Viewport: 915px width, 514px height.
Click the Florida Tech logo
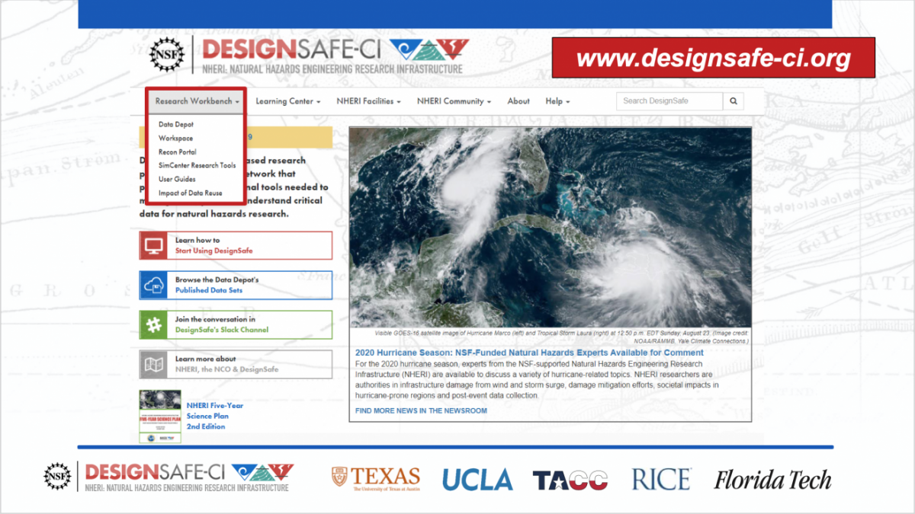tap(772, 479)
